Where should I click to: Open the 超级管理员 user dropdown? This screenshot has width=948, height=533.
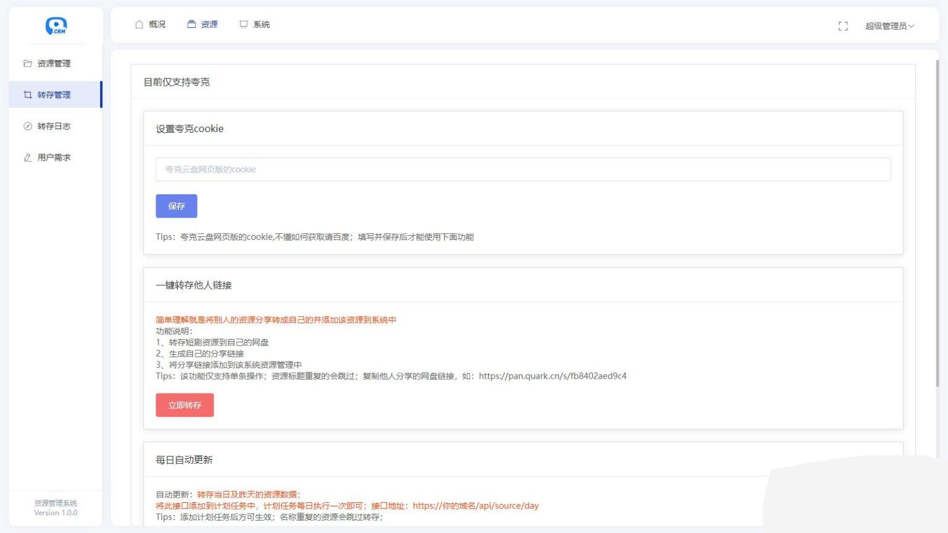coord(889,26)
